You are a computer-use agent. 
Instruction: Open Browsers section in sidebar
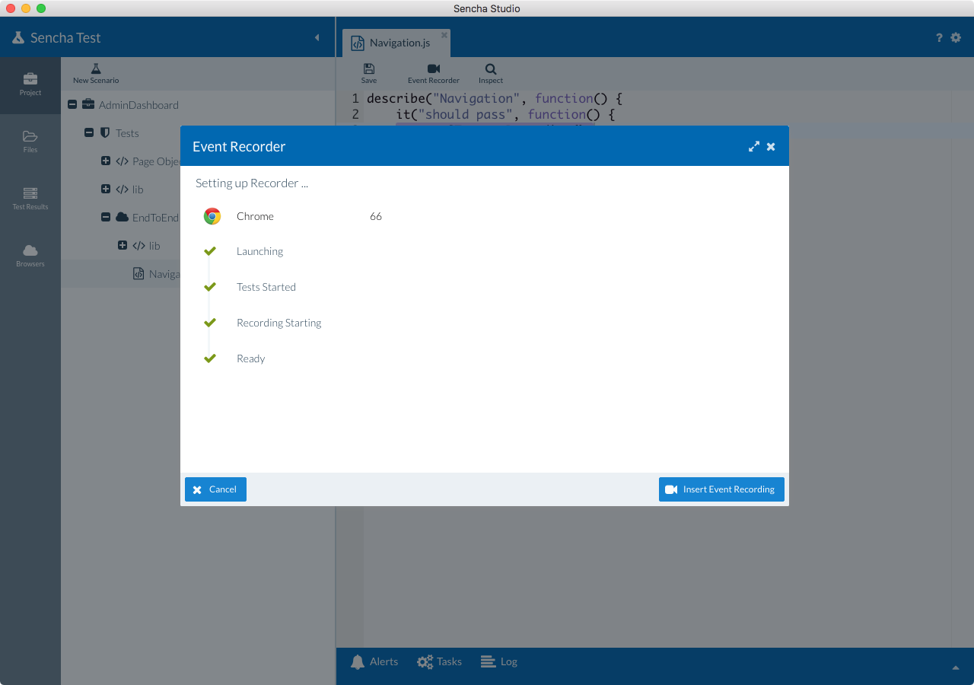tap(30, 256)
